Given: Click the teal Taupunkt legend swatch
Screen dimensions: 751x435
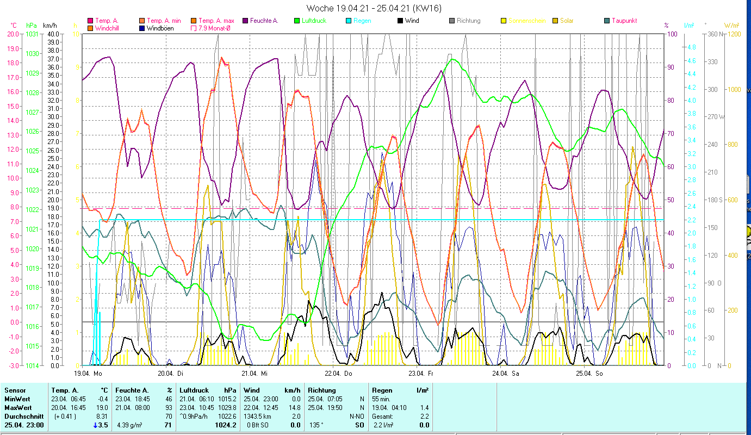Looking at the screenshot, I should click(x=607, y=21).
